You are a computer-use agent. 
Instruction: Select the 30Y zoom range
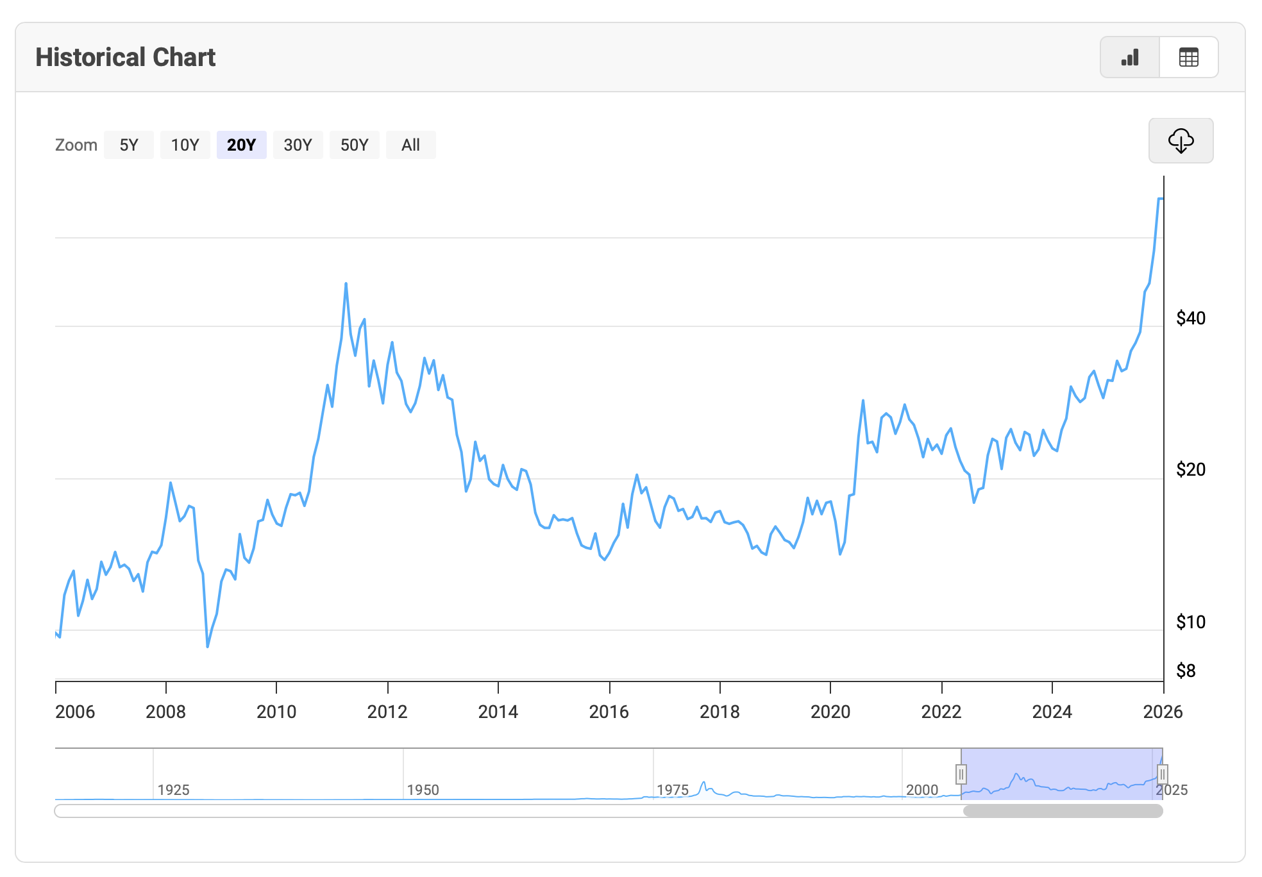(298, 145)
